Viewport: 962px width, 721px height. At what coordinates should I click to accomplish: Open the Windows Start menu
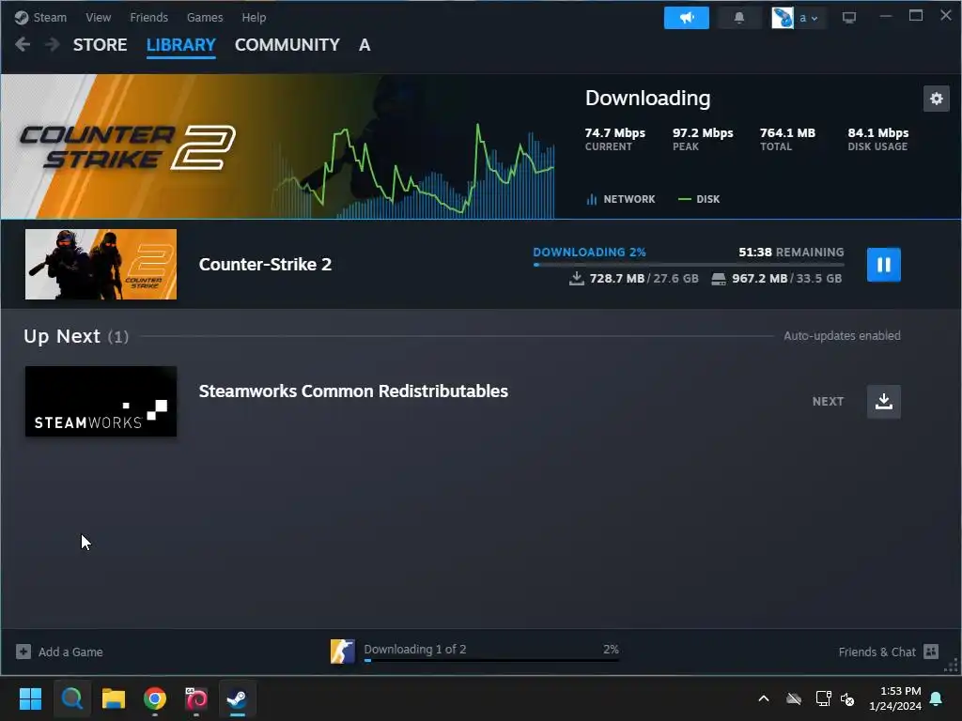30,698
